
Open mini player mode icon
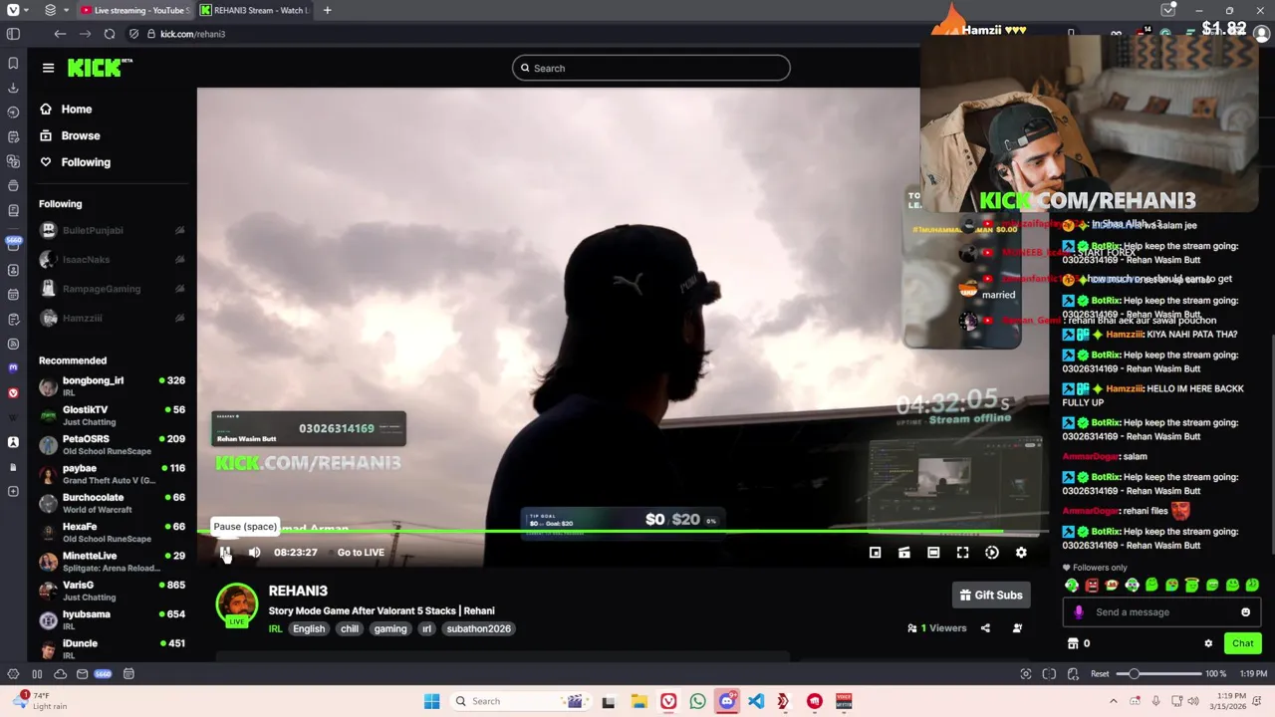coord(875,553)
